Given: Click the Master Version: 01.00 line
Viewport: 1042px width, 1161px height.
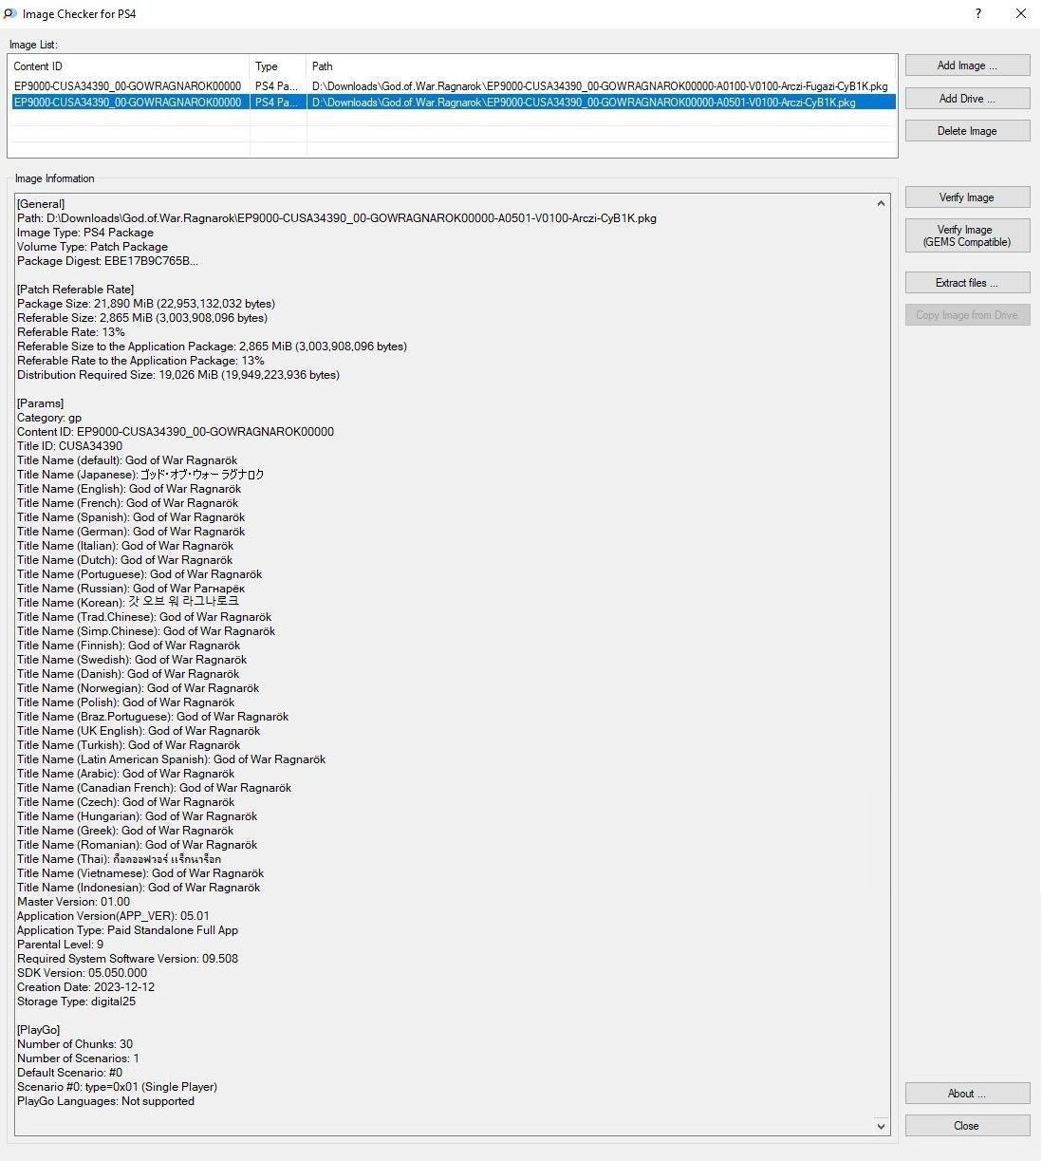Looking at the screenshot, I should [73, 902].
